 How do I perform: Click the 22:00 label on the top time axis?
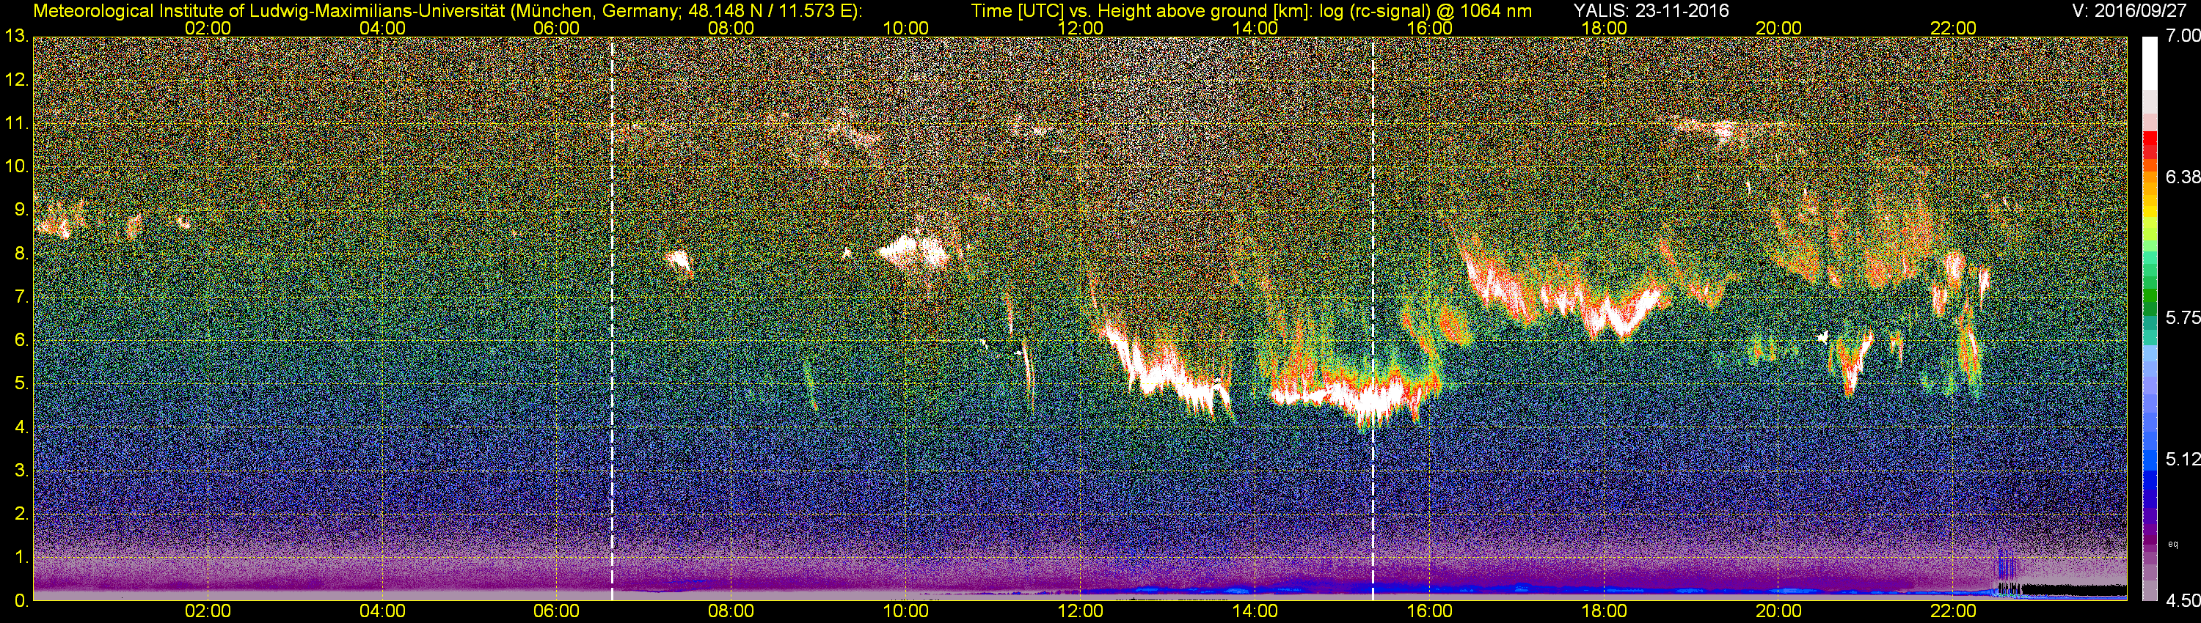[1953, 28]
